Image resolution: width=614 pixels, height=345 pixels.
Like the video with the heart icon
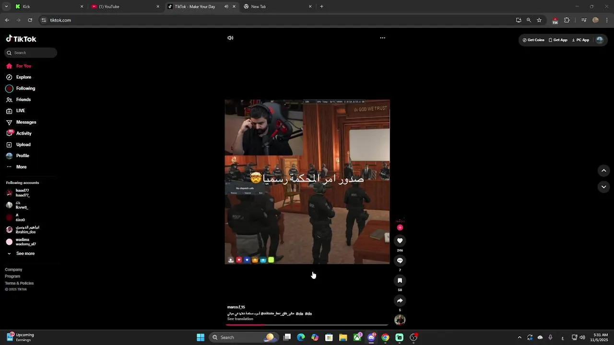click(400, 241)
